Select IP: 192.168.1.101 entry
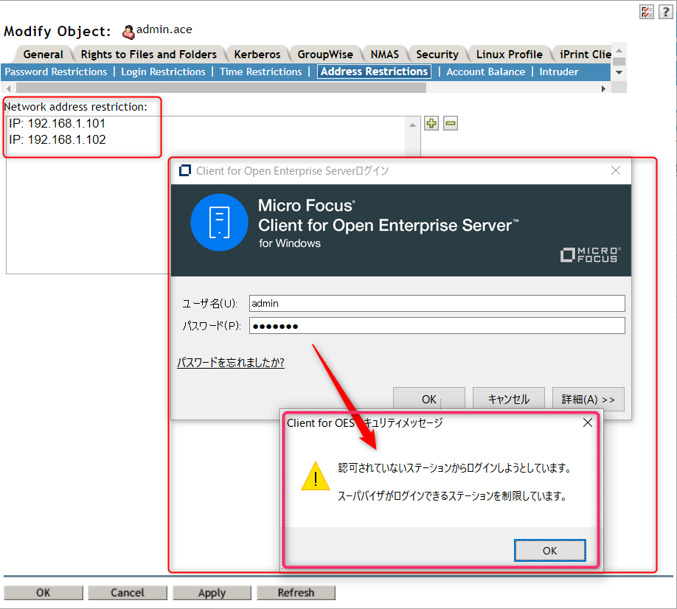The width and height of the screenshot is (677, 609). (x=57, y=123)
